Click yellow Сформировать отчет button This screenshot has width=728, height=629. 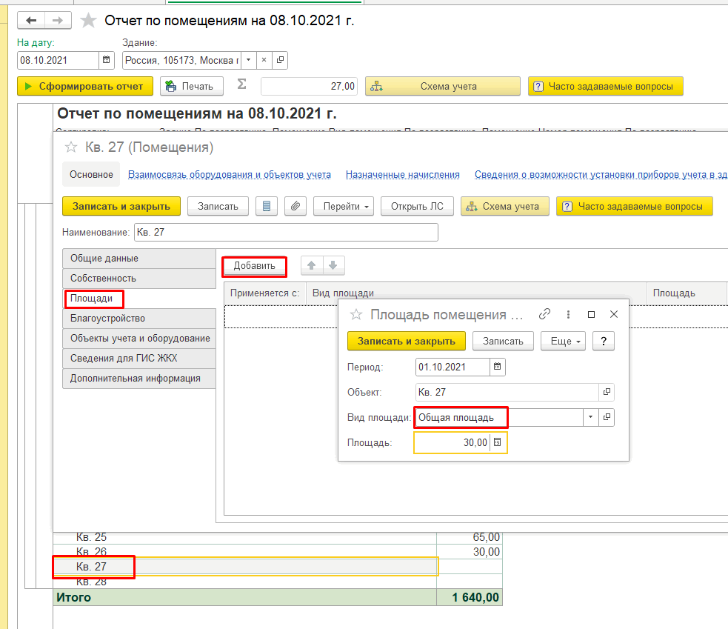tap(85, 86)
